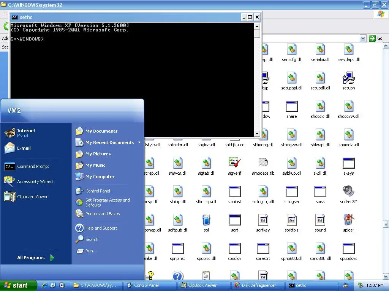Select the spnpinst file icon
The height and width of the screenshot is (291, 389).
(x=178, y=249)
